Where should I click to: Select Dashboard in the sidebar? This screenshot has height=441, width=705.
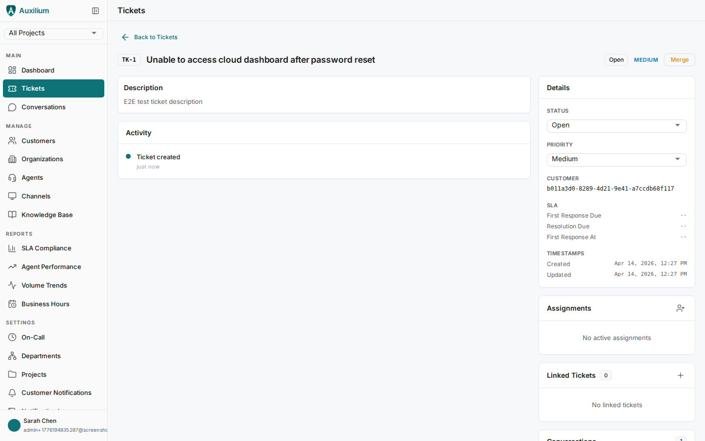[38, 70]
